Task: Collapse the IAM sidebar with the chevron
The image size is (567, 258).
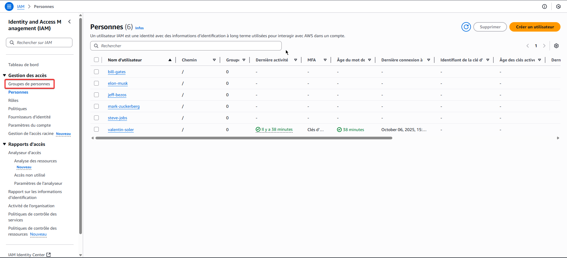Action: click(69, 22)
